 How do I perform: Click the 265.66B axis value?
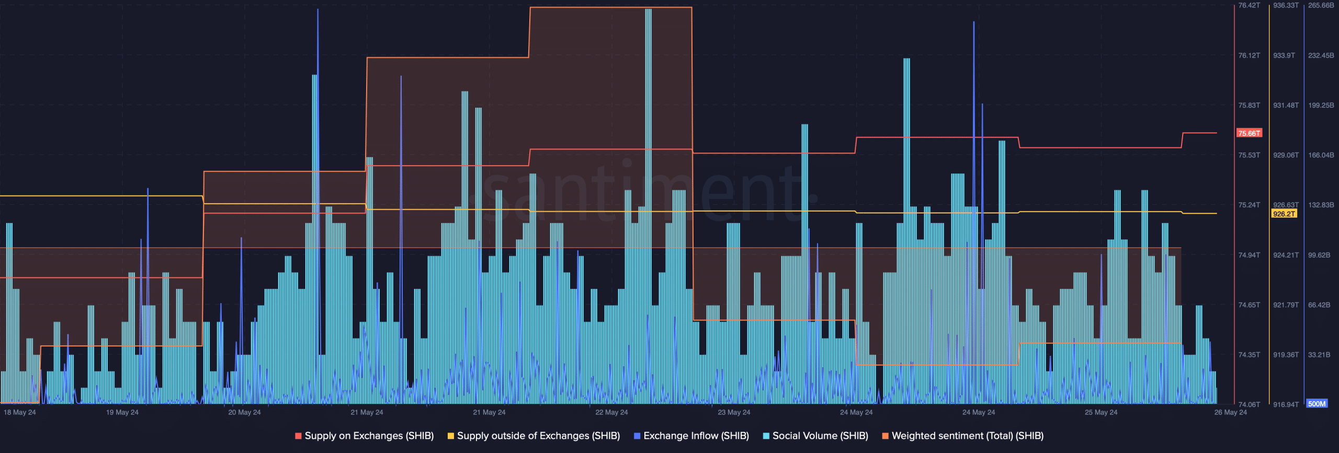point(1321,5)
